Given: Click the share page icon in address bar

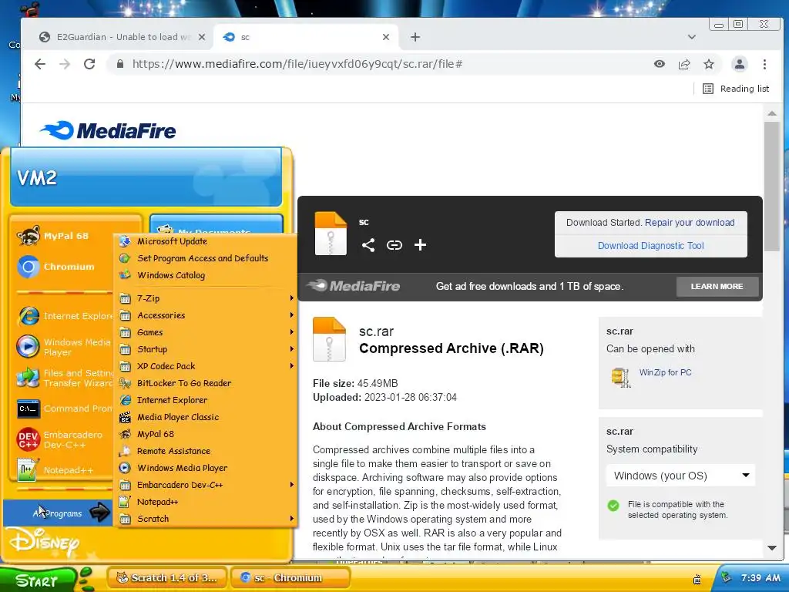Looking at the screenshot, I should point(684,64).
